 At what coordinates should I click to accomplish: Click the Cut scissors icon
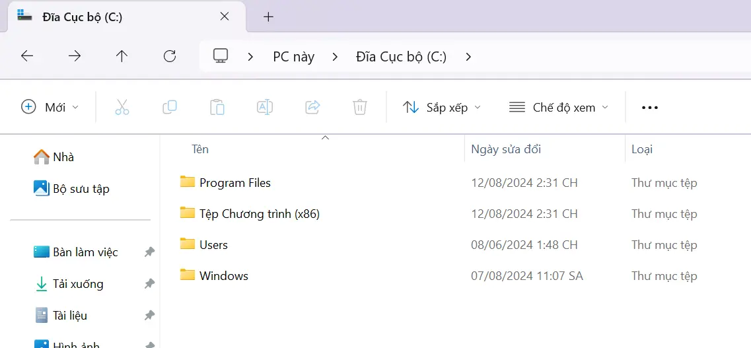pos(122,107)
